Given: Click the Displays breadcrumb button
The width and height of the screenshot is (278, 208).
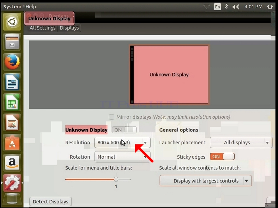Looking at the screenshot, I should 69,28.
